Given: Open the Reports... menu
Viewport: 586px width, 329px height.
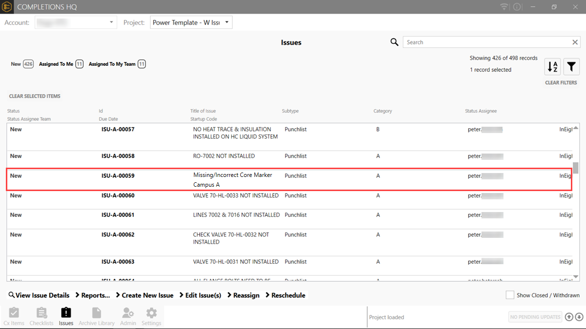Looking at the screenshot, I should [x=92, y=295].
